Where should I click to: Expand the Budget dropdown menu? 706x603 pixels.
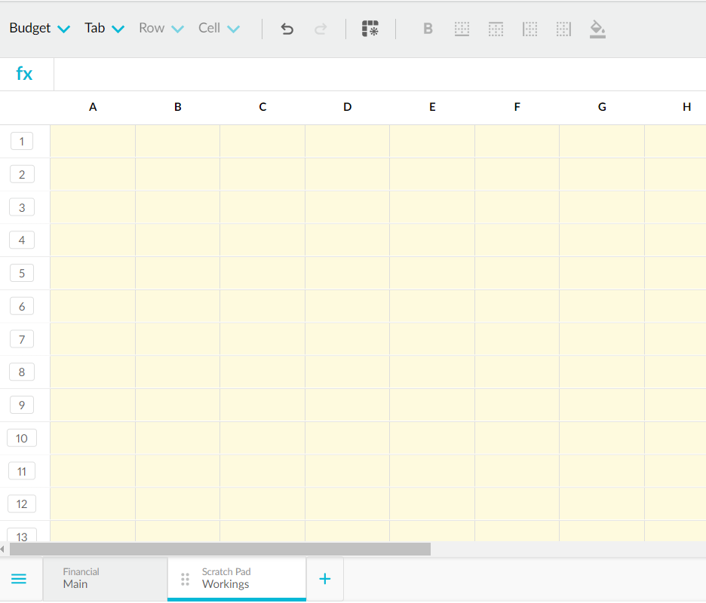coord(39,29)
